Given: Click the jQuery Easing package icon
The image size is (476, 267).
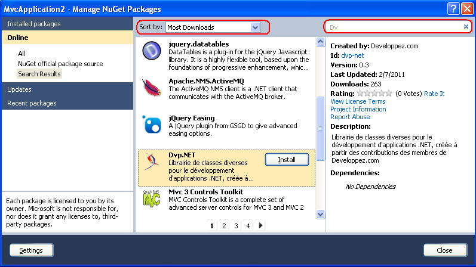Looking at the screenshot, I should (152, 125).
